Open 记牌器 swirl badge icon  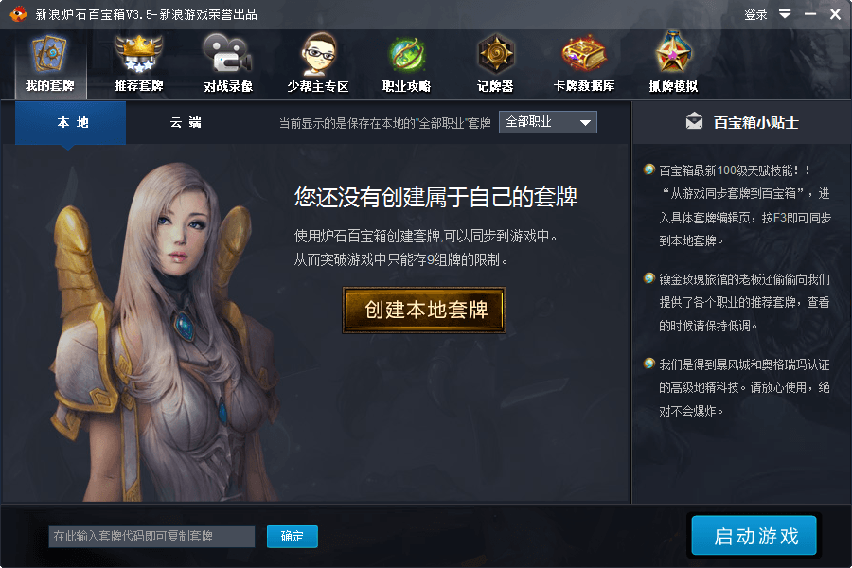click(x=495, y=54)
